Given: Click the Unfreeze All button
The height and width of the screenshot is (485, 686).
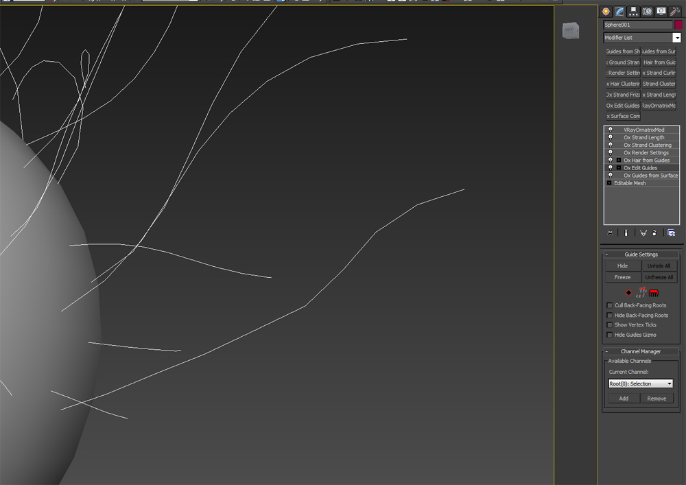Looking at the screenshot, I should tap(659, 277).
